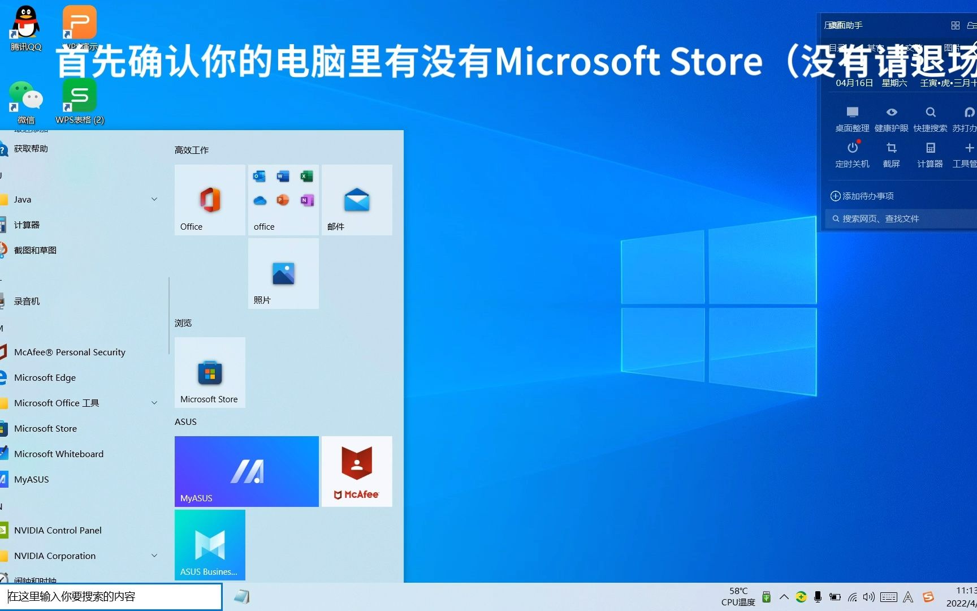The height and width of the screenshot is (611, 977).
Task: Click the taskbar search box 在这里输入你要搜索的内容
Action: 111,597
